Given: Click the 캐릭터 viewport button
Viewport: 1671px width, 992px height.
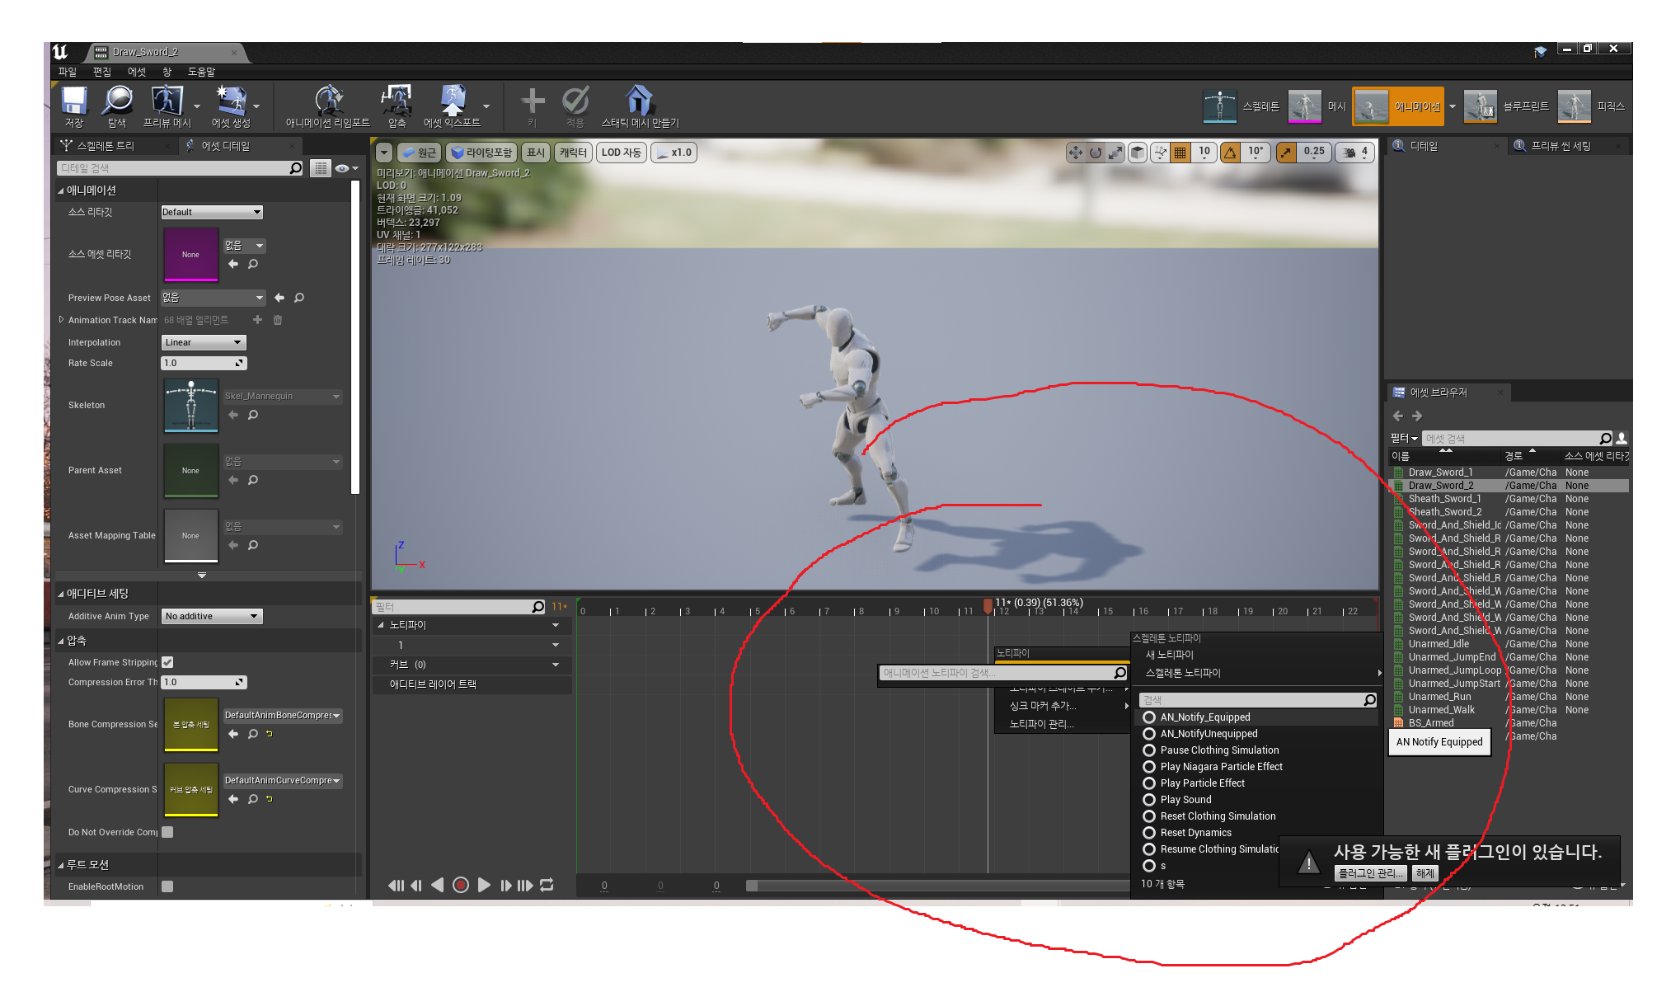Looking at the screenshot, I should point(573,153).
